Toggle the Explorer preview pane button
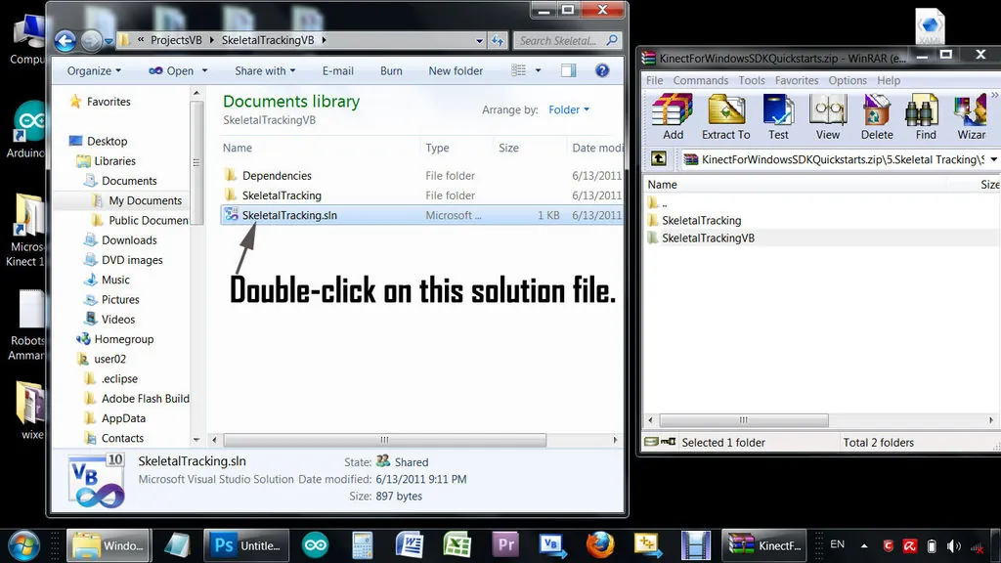 click(568, 70)
